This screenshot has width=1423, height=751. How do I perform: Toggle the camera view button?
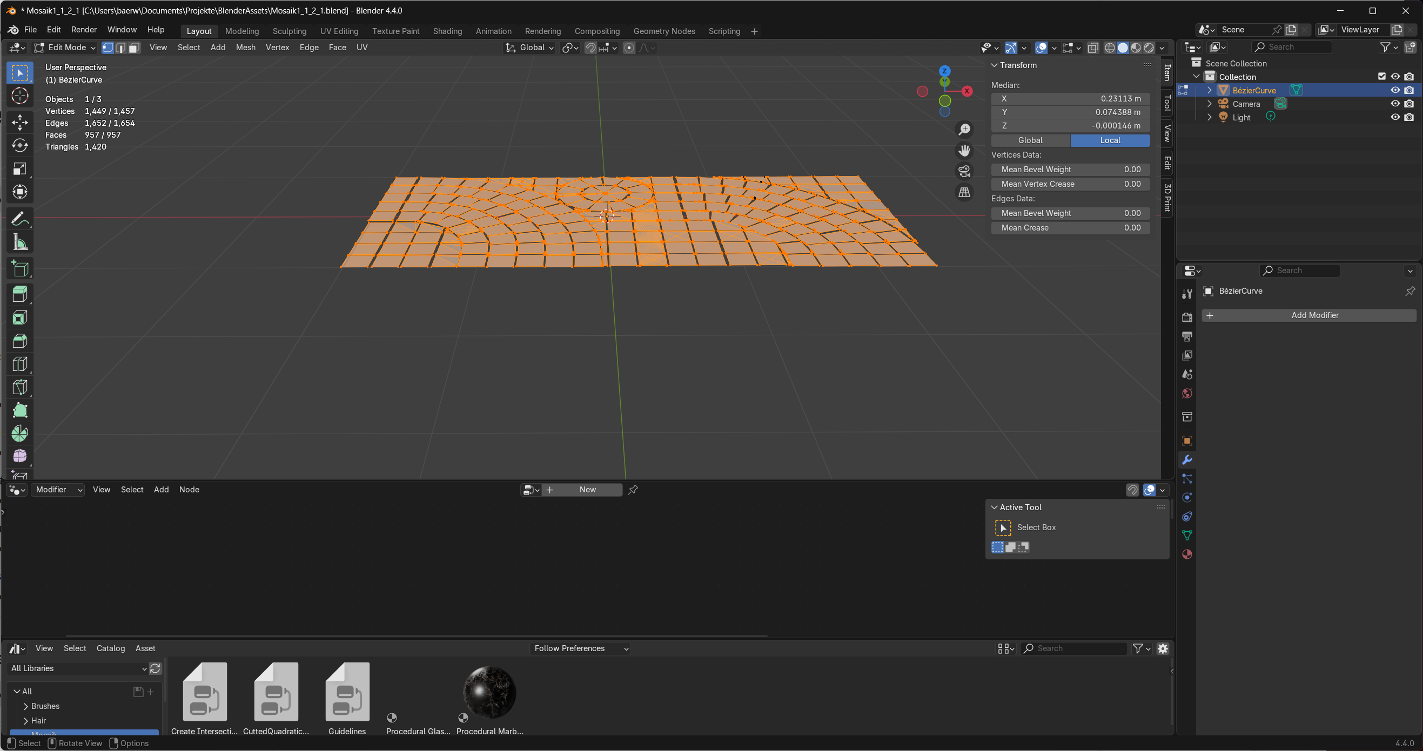[x=964, y=171]
